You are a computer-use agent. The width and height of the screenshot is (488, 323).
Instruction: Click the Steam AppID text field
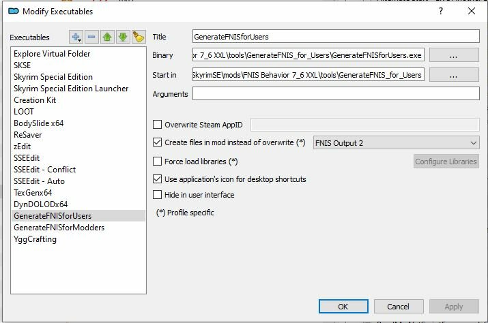[365, 125]
